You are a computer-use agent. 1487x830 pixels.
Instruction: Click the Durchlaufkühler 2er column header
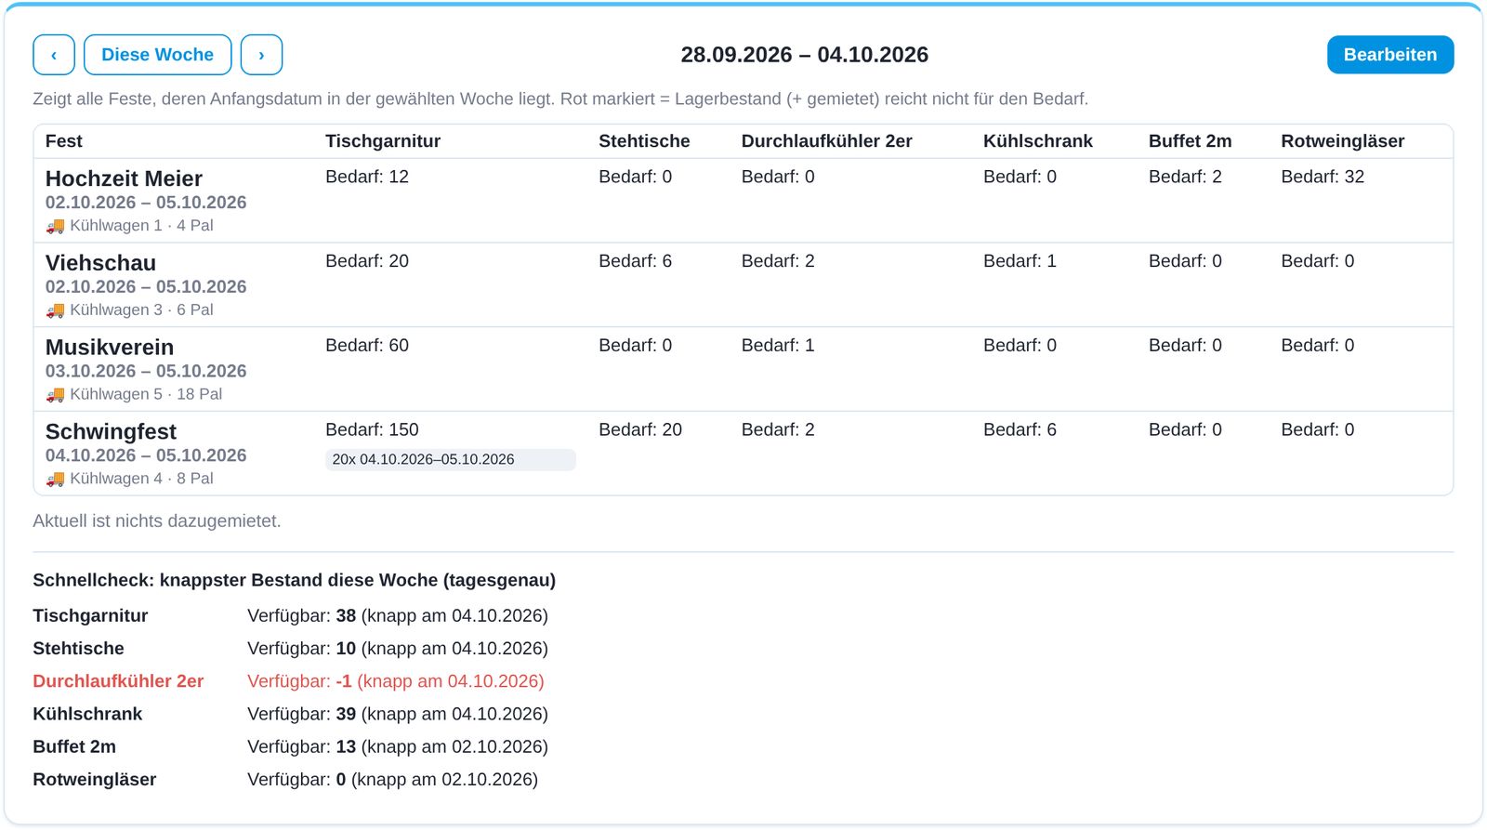pyautogui.click(x=827, y=141)
